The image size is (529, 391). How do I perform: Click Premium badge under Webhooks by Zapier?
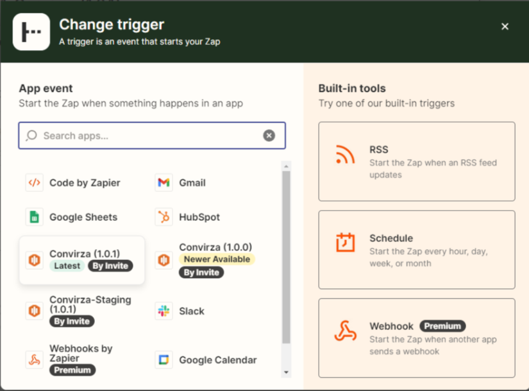(x=72, y=370)
